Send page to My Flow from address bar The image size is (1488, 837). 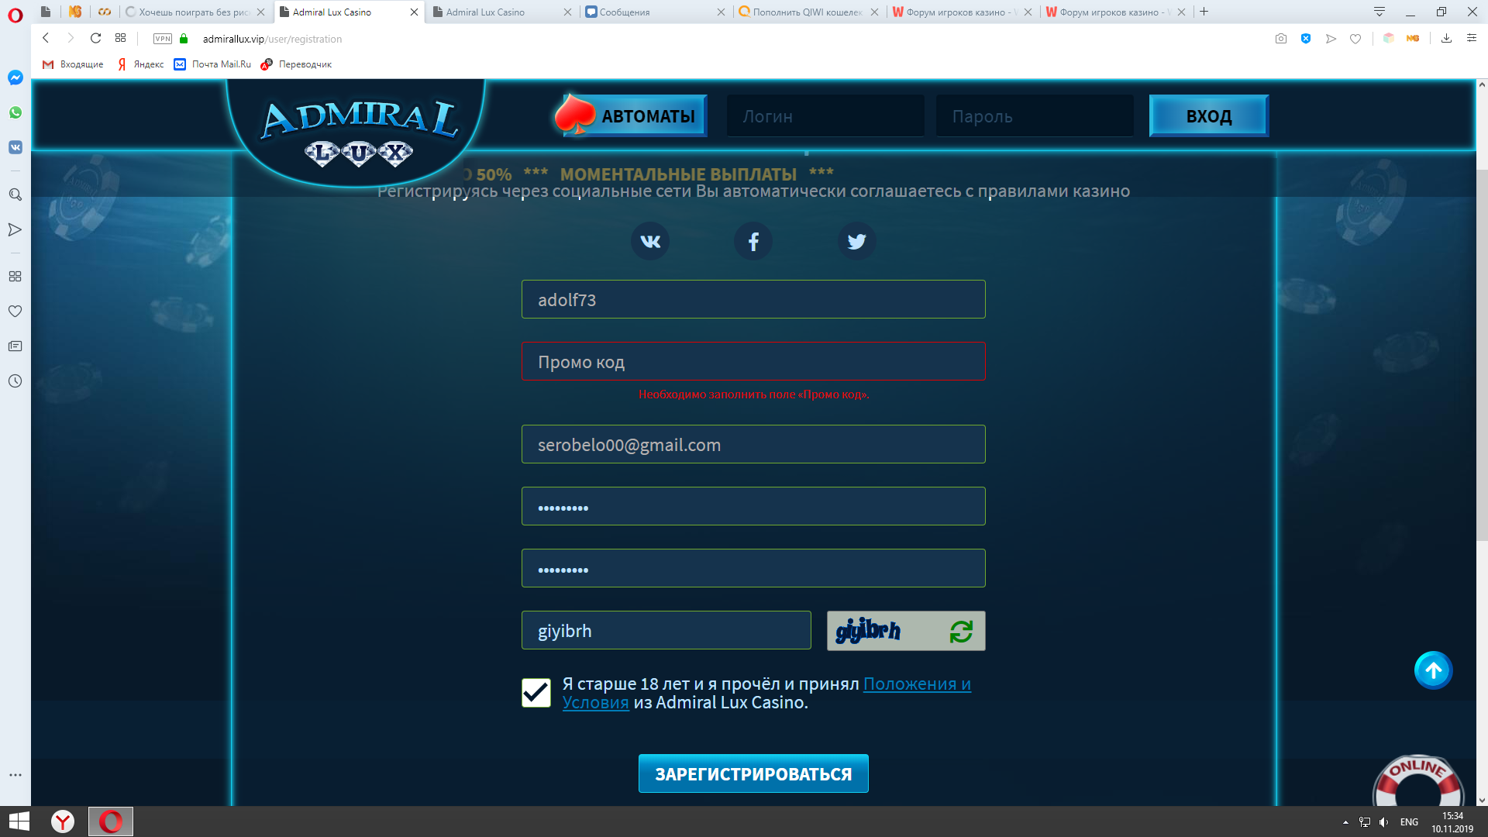(x=1331, y=39)
